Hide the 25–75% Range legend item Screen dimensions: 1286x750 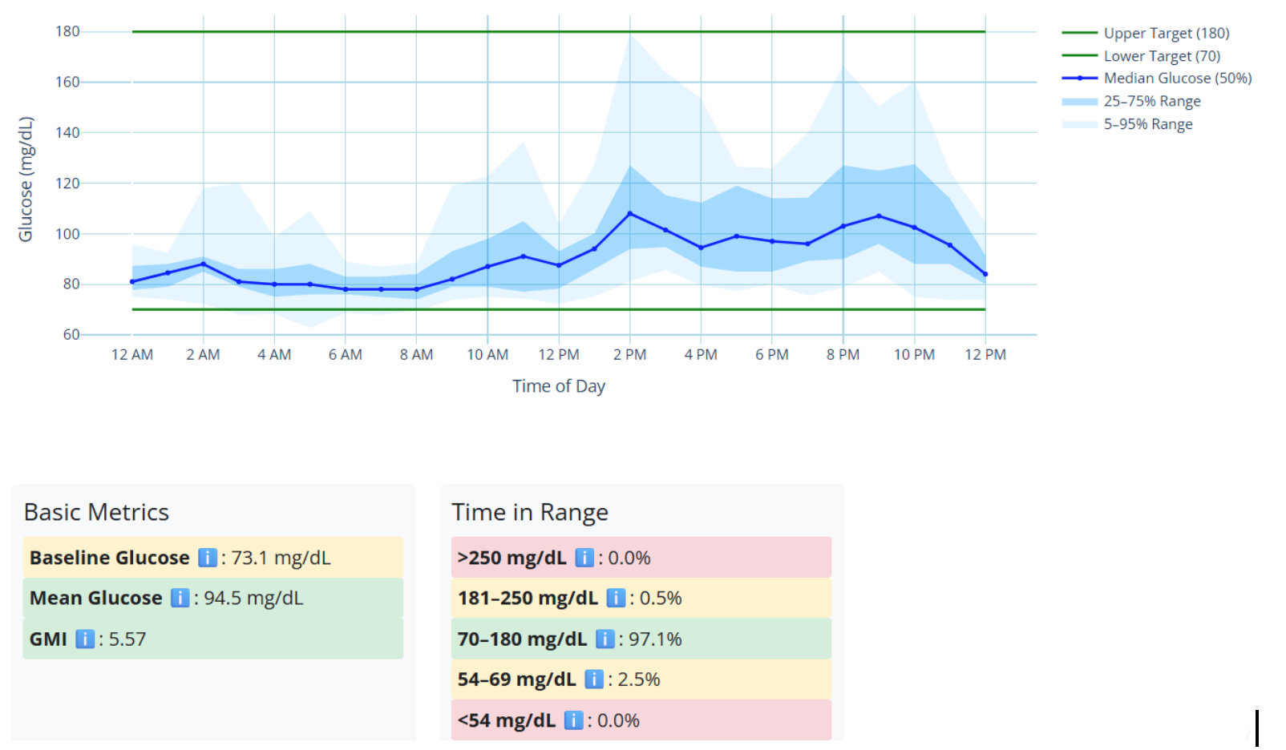point(1151,101)
